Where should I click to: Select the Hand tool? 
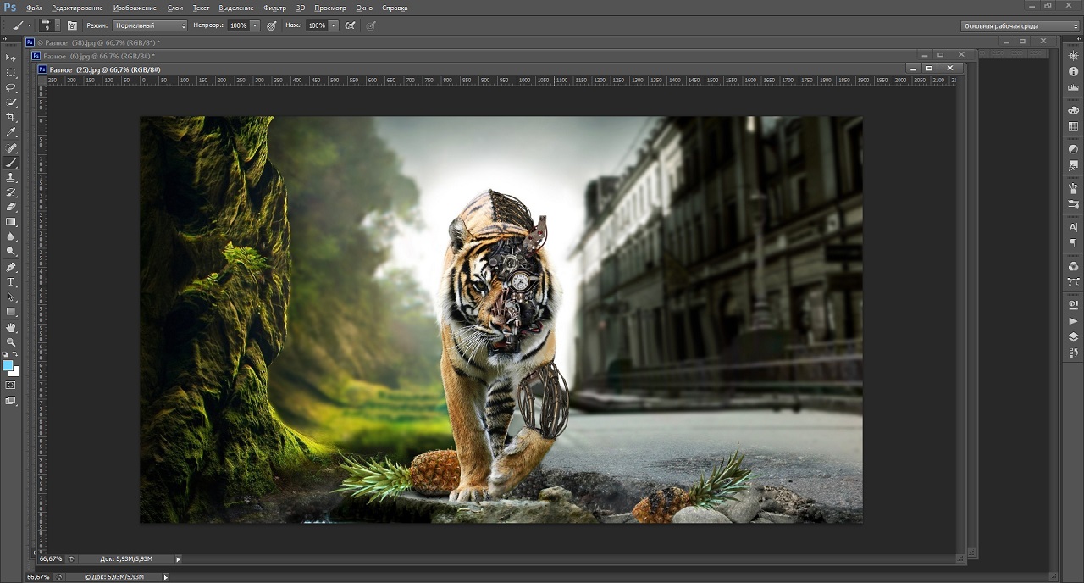click(11, 327)
